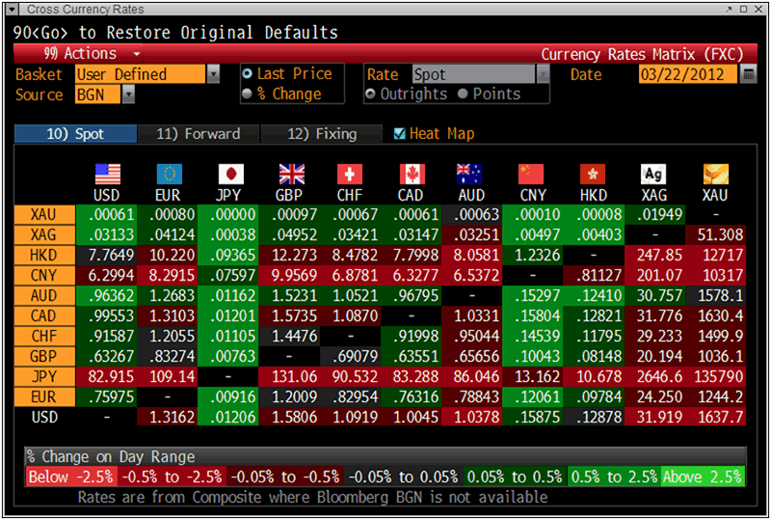Image resolution: width=771 pixels, height=519 pixels.
Task: Click the '0.05% to 0.5%' legend swatch
Action: click(x=515, y=477)
